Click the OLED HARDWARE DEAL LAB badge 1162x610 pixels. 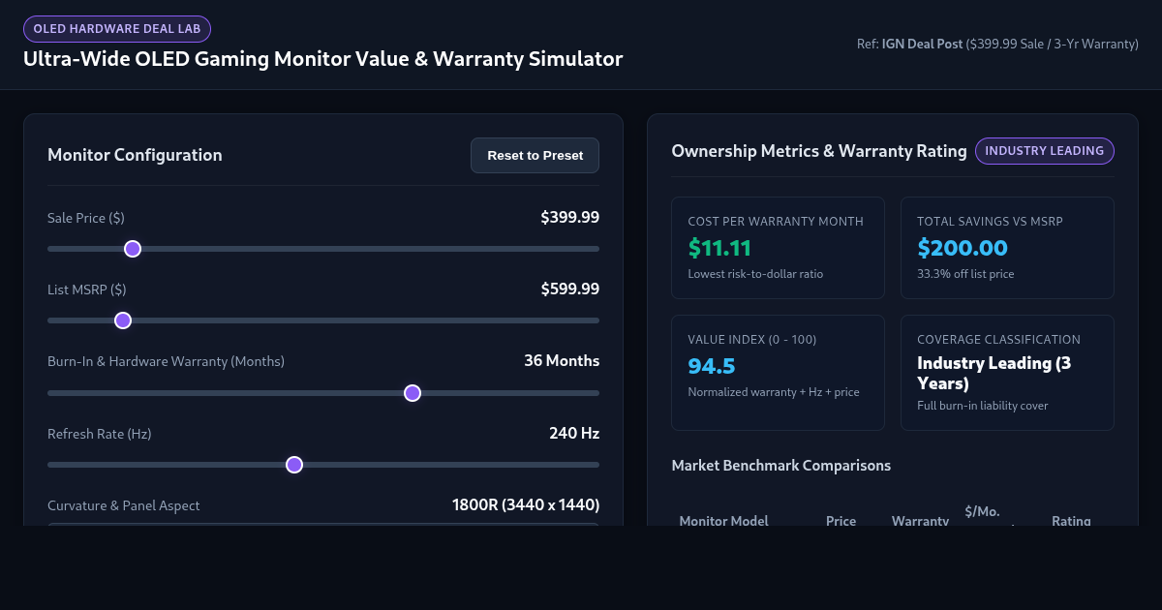(x=117, y=29)
